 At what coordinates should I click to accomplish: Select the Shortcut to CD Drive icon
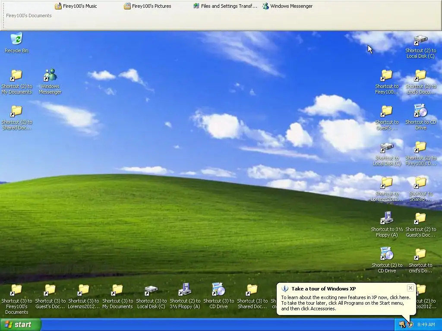click(x=420, y=117)
